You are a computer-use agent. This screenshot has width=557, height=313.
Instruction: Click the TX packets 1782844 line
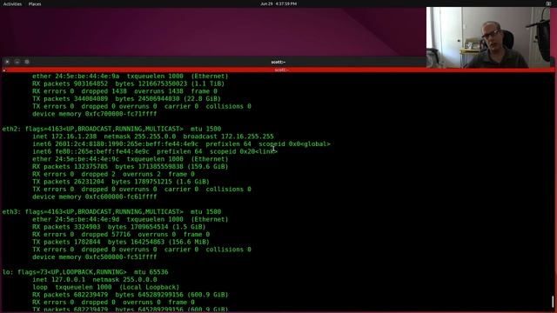pos(121,242)
